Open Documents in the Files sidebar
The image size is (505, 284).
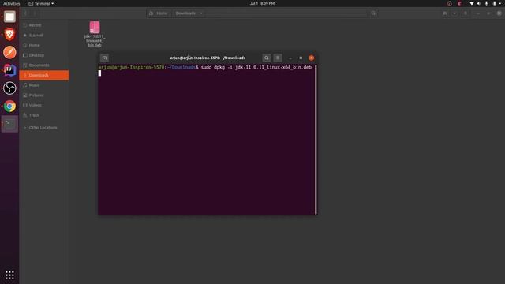[x=44, y=65]
